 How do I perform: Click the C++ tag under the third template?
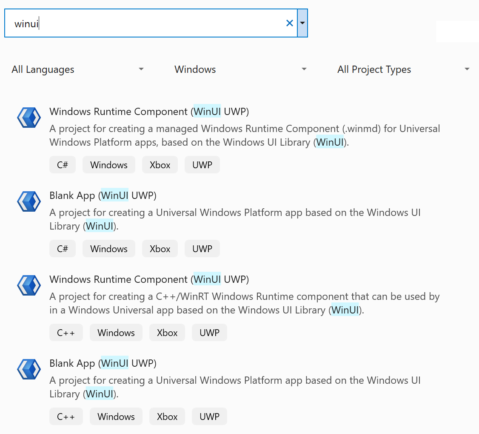pos(66,332)
